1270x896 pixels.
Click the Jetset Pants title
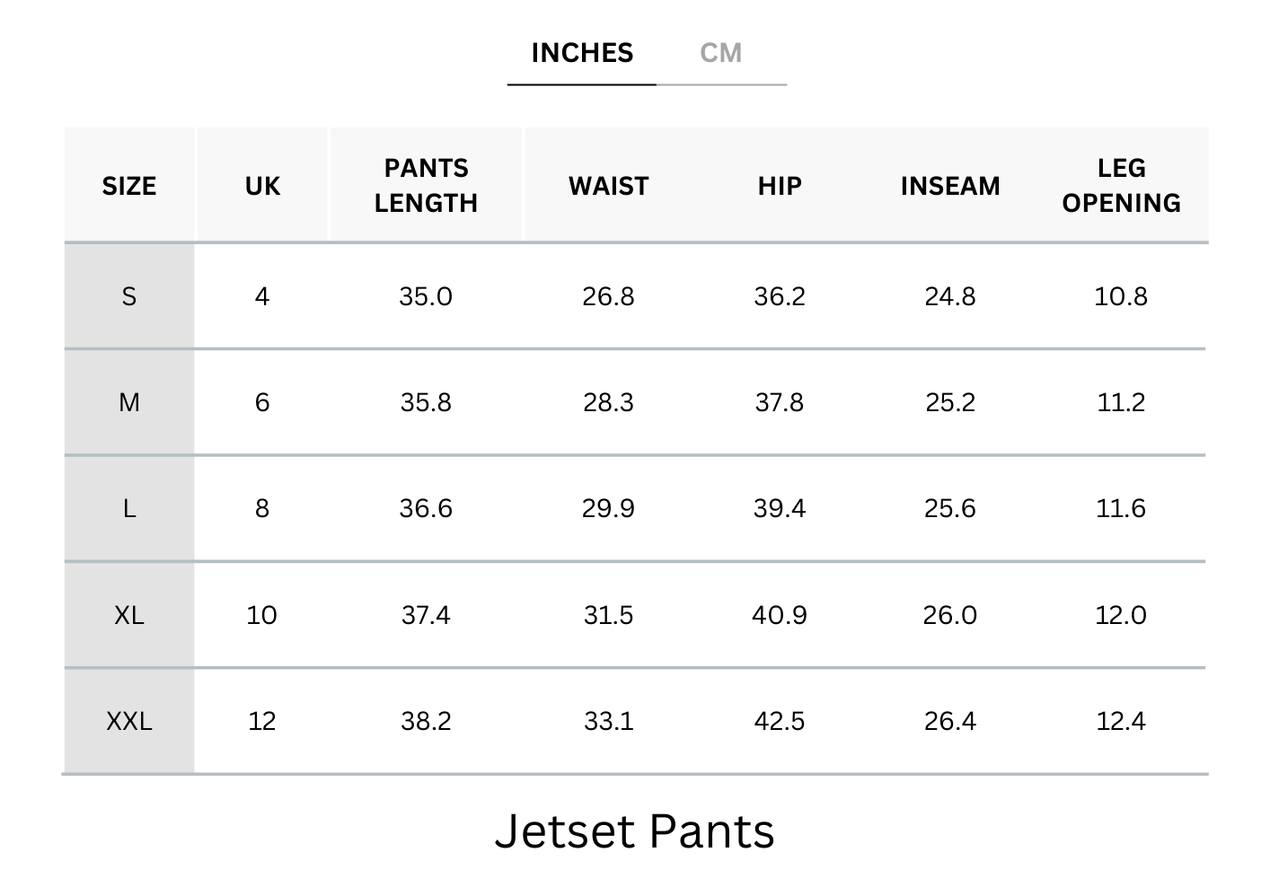[x=634, y=830]
